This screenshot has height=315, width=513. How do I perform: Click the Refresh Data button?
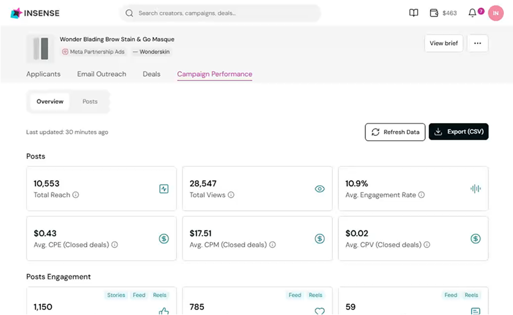tap(395, 132)
